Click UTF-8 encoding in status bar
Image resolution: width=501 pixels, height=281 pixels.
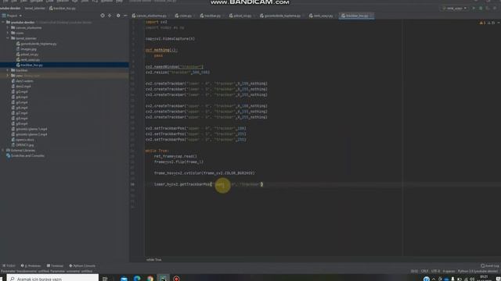click(x=435, y=271)
